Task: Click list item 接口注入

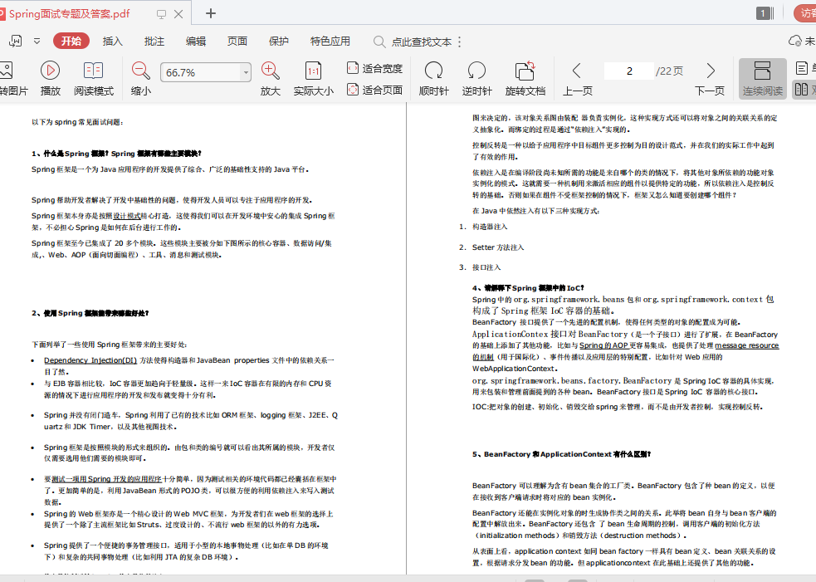Action: click(486, 267)
